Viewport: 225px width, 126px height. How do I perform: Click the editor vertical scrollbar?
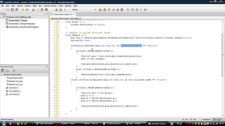coord(223,55)
